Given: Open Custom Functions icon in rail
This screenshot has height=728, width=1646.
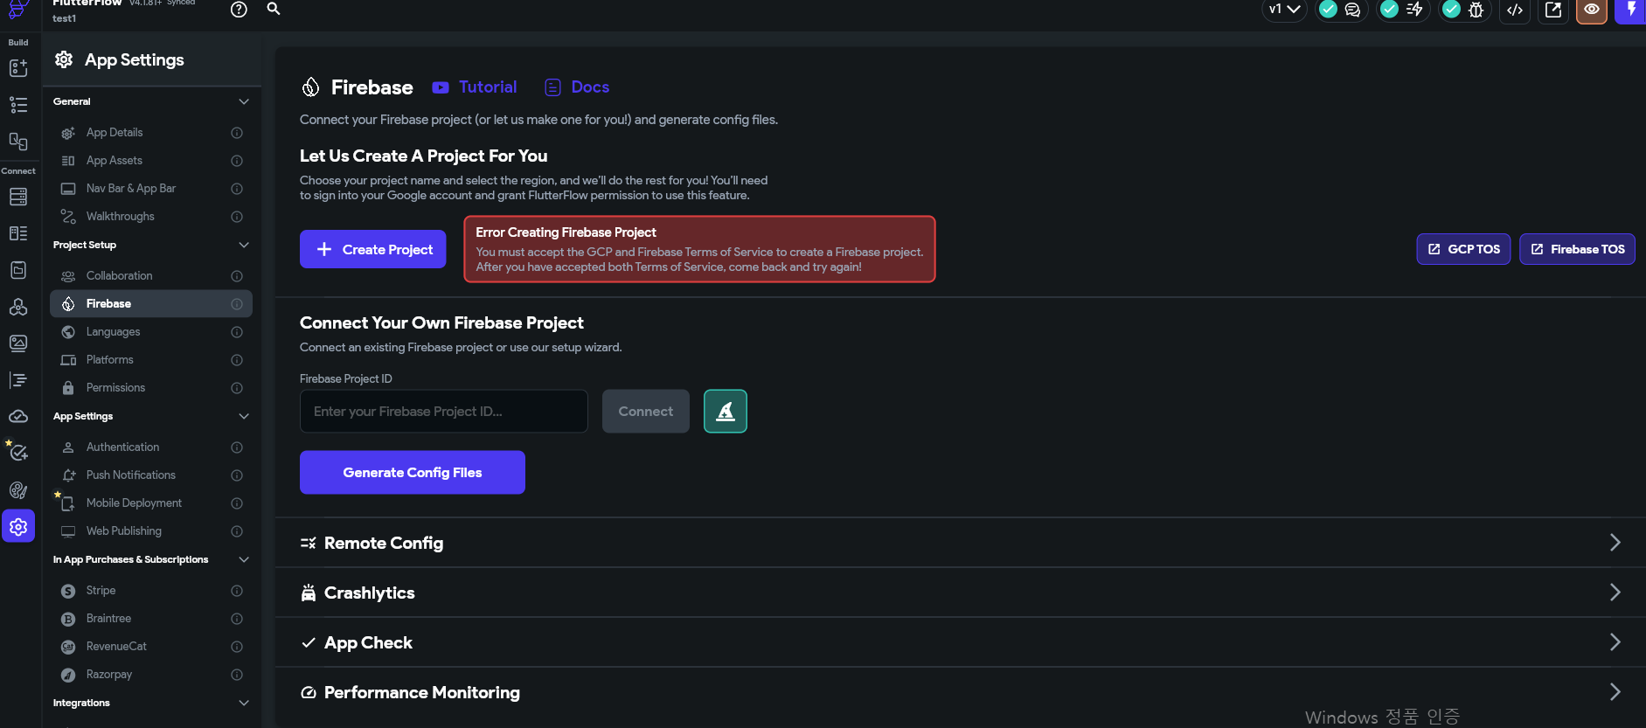Looking at the screenshot, I should (18, 380).
